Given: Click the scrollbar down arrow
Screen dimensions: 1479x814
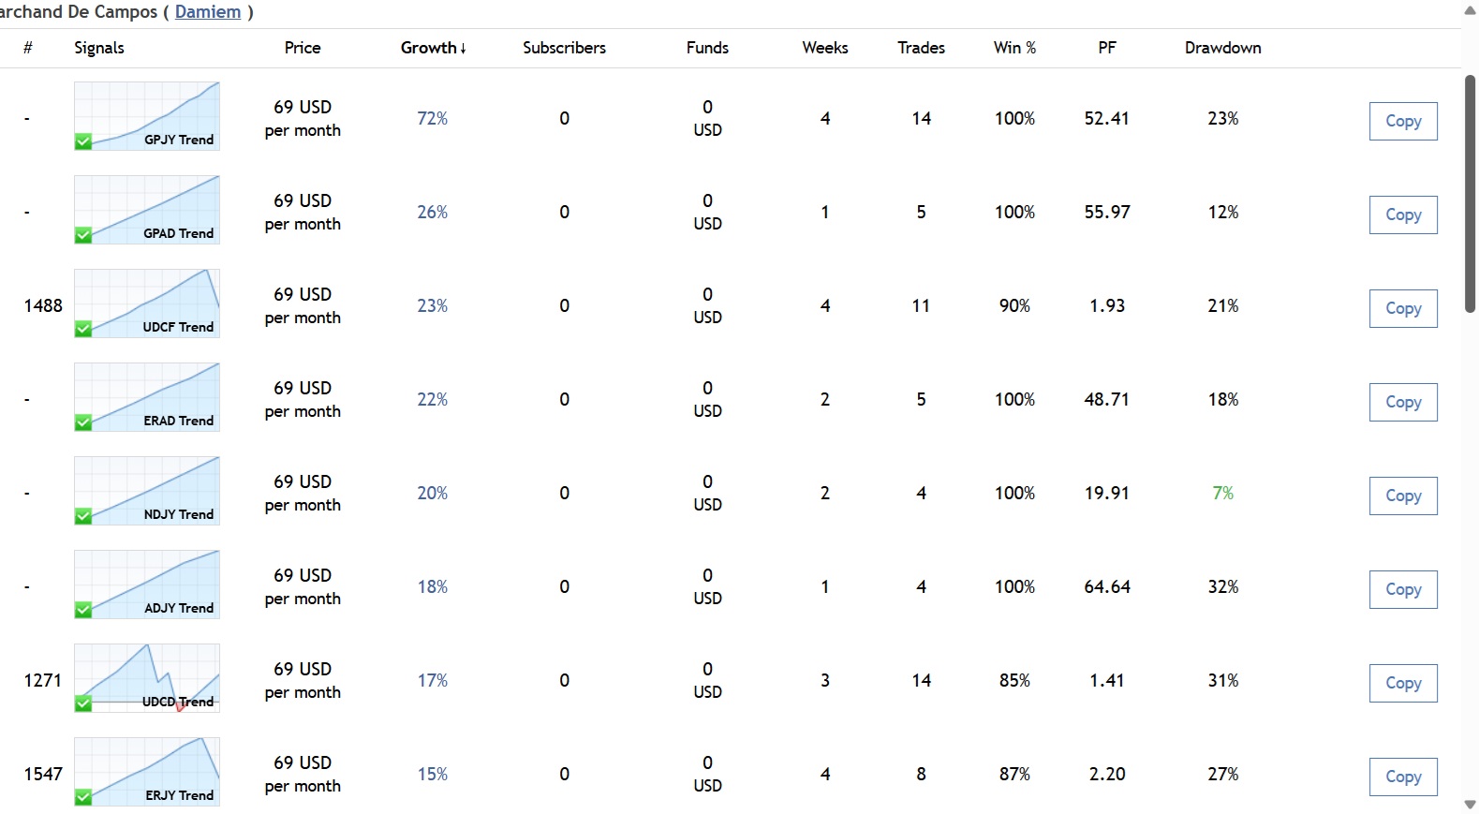Looking at the screenshot, I should coord(1470,805).
